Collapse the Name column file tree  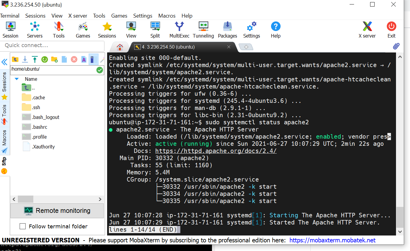[17, 79]
